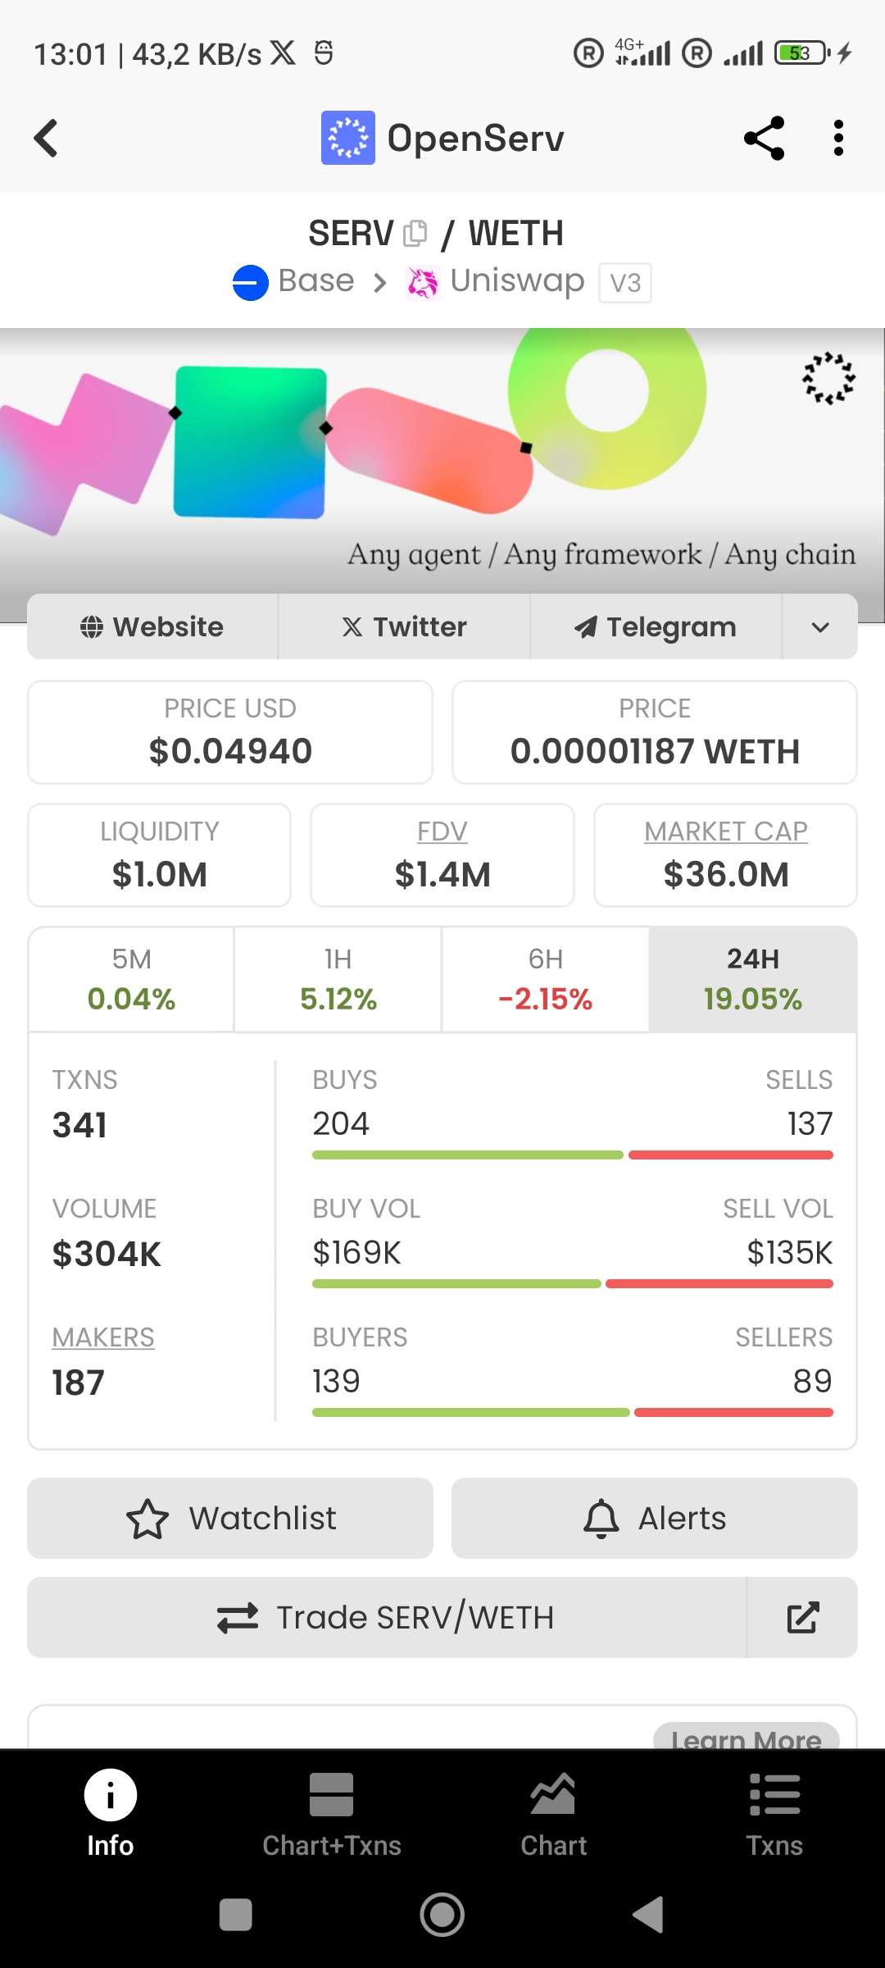Enable Alerts with the bell button
Screen dimensions: 885x1968
654,1519
